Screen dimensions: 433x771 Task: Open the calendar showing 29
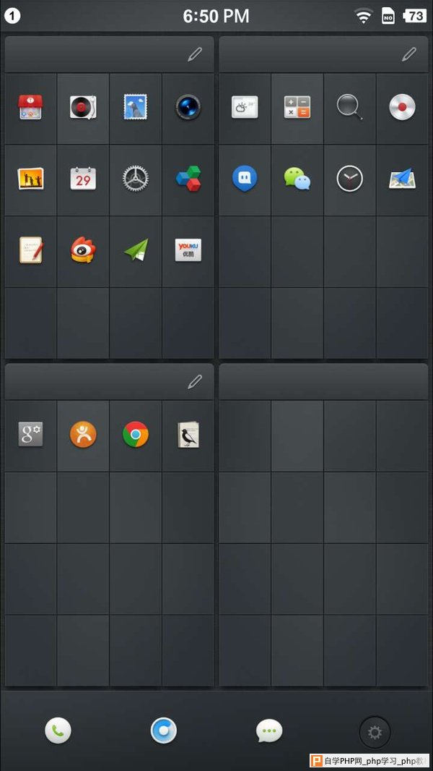83,179
